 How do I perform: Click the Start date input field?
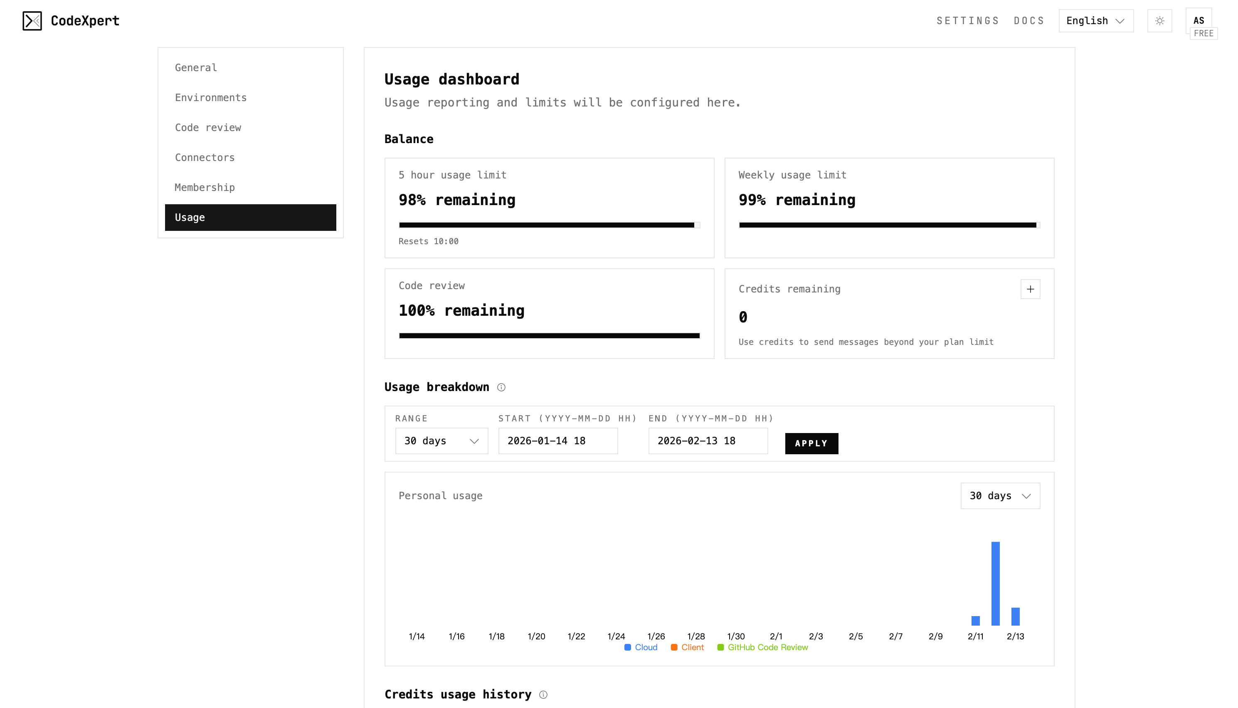(x=558, y=441)
